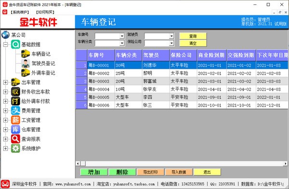
Task: Click the 车辆分类 column header
Action: tap(128, 55)
